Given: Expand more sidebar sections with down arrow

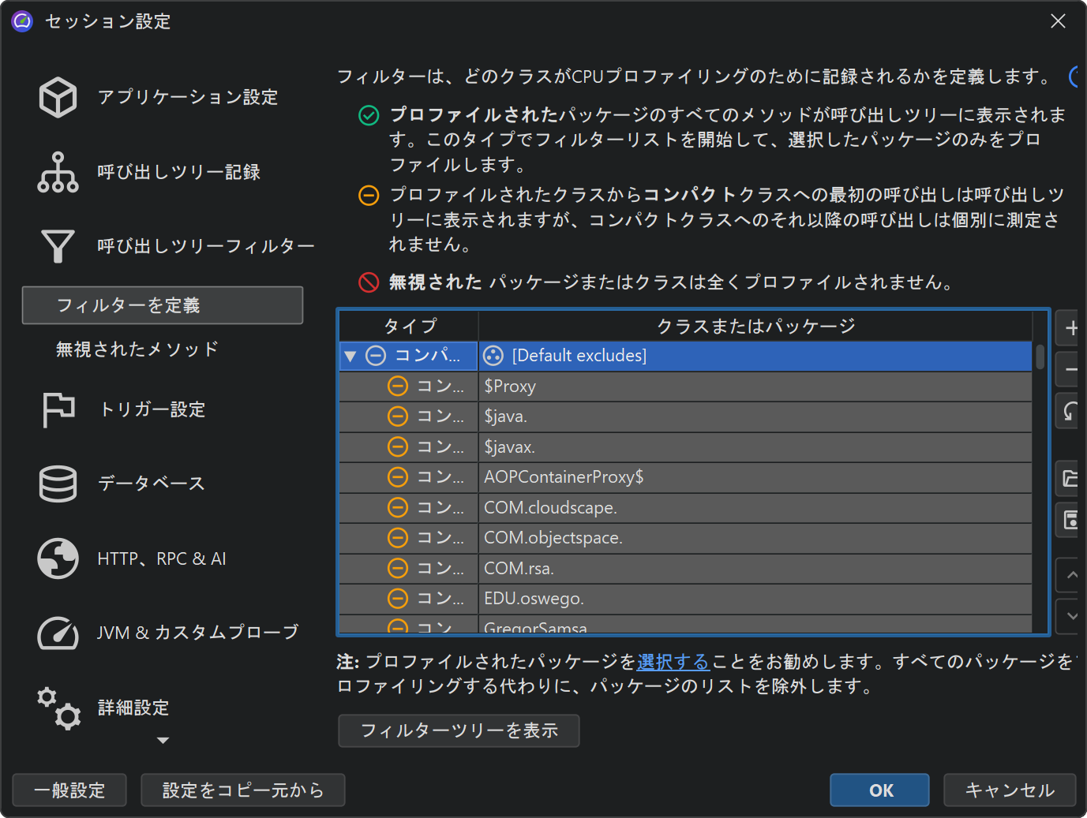Looking at the screenshot, I should pyautogui.click(x=163, y=741).
